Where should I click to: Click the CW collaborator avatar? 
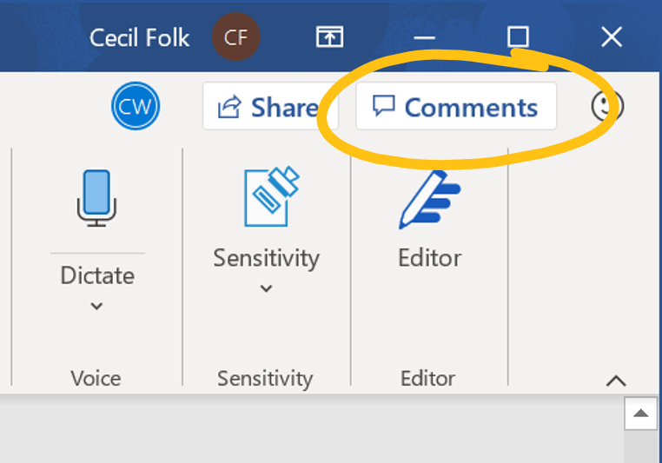point(136,107)
